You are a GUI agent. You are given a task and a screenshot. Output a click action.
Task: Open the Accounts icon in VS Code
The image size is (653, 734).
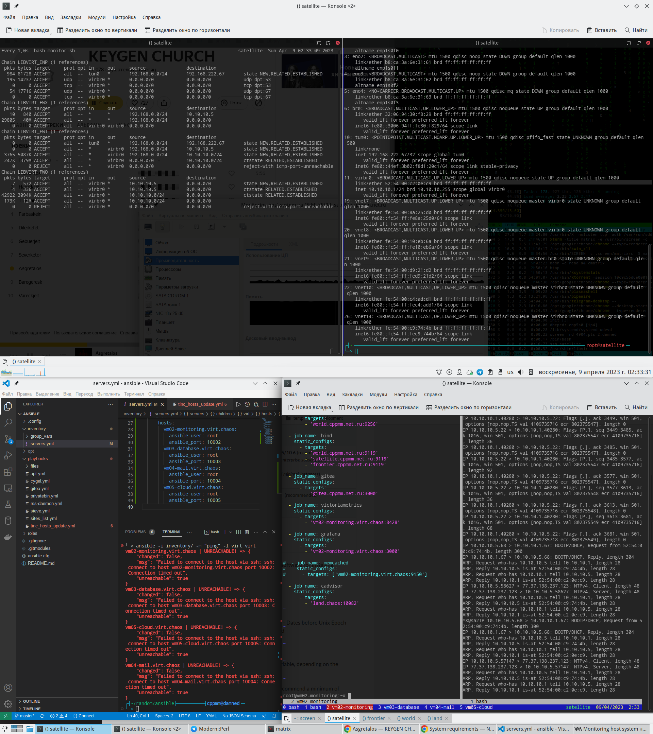point(8,688)
